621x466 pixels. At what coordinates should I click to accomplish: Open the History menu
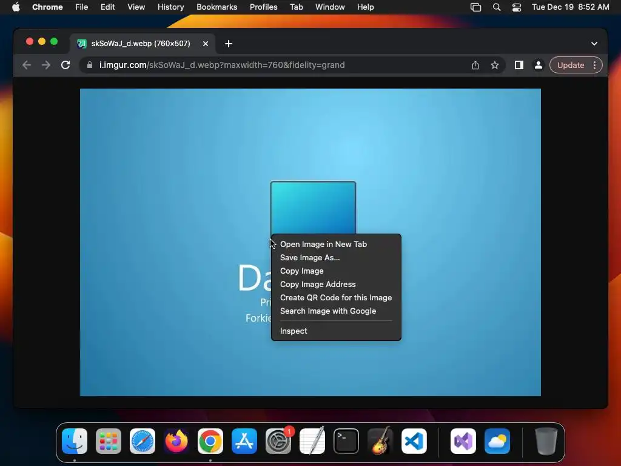pyautogui.click(x=170, y=7)
